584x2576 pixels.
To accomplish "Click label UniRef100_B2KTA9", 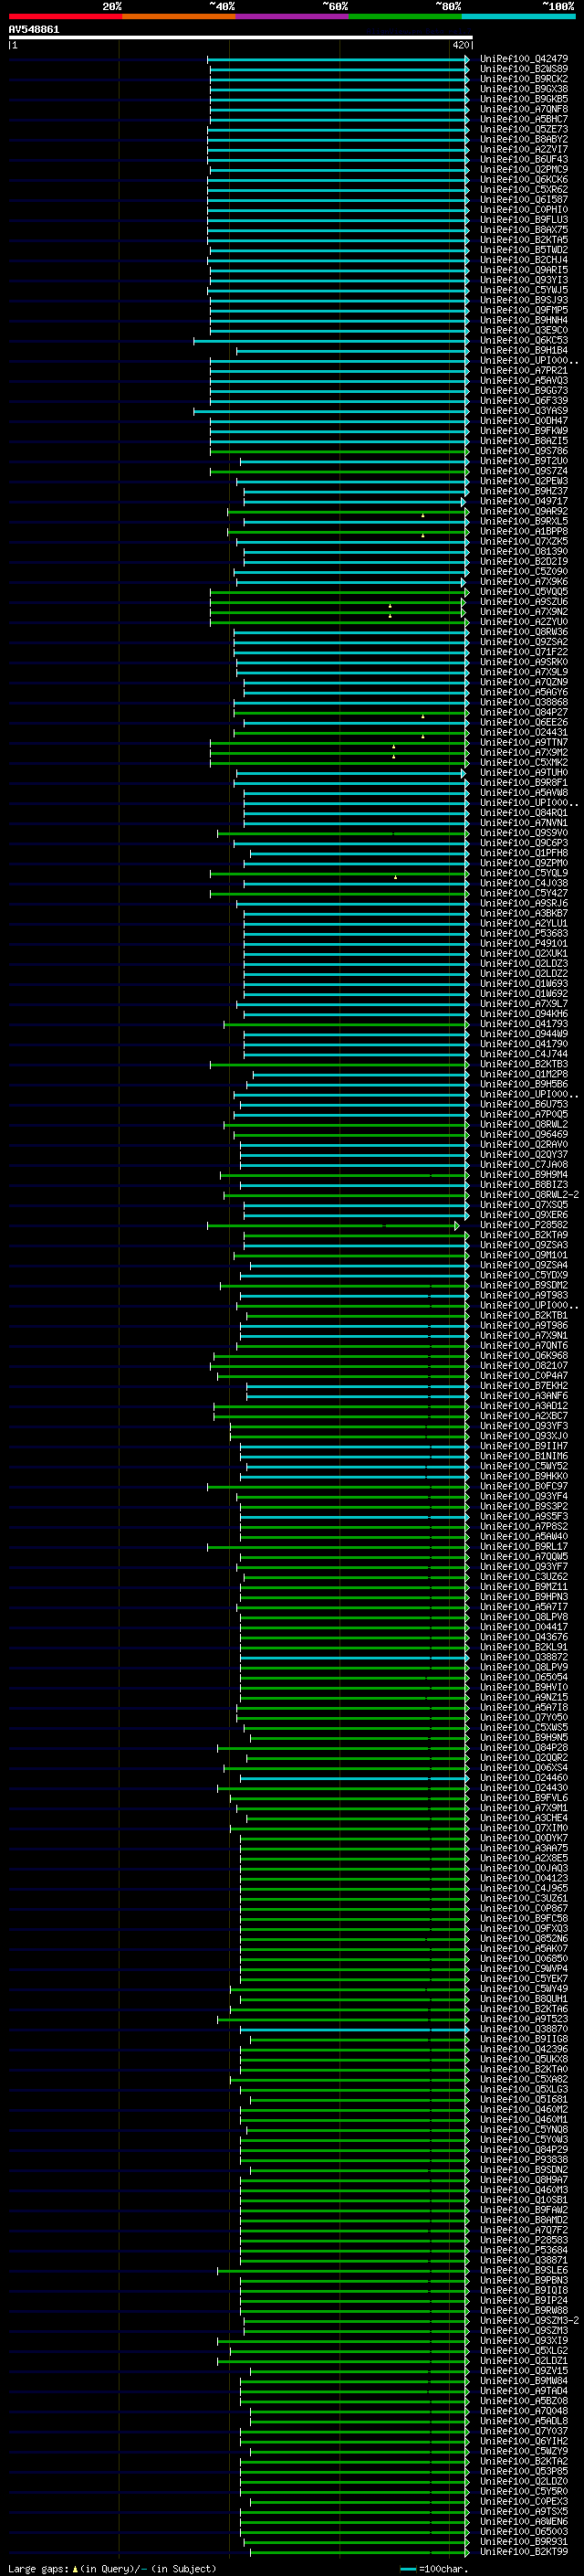I will (x=523, y=1235).
